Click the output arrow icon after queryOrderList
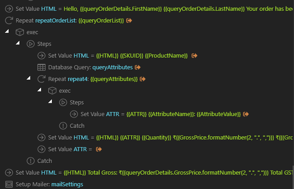The image size is (294, 189). (129, 20)
